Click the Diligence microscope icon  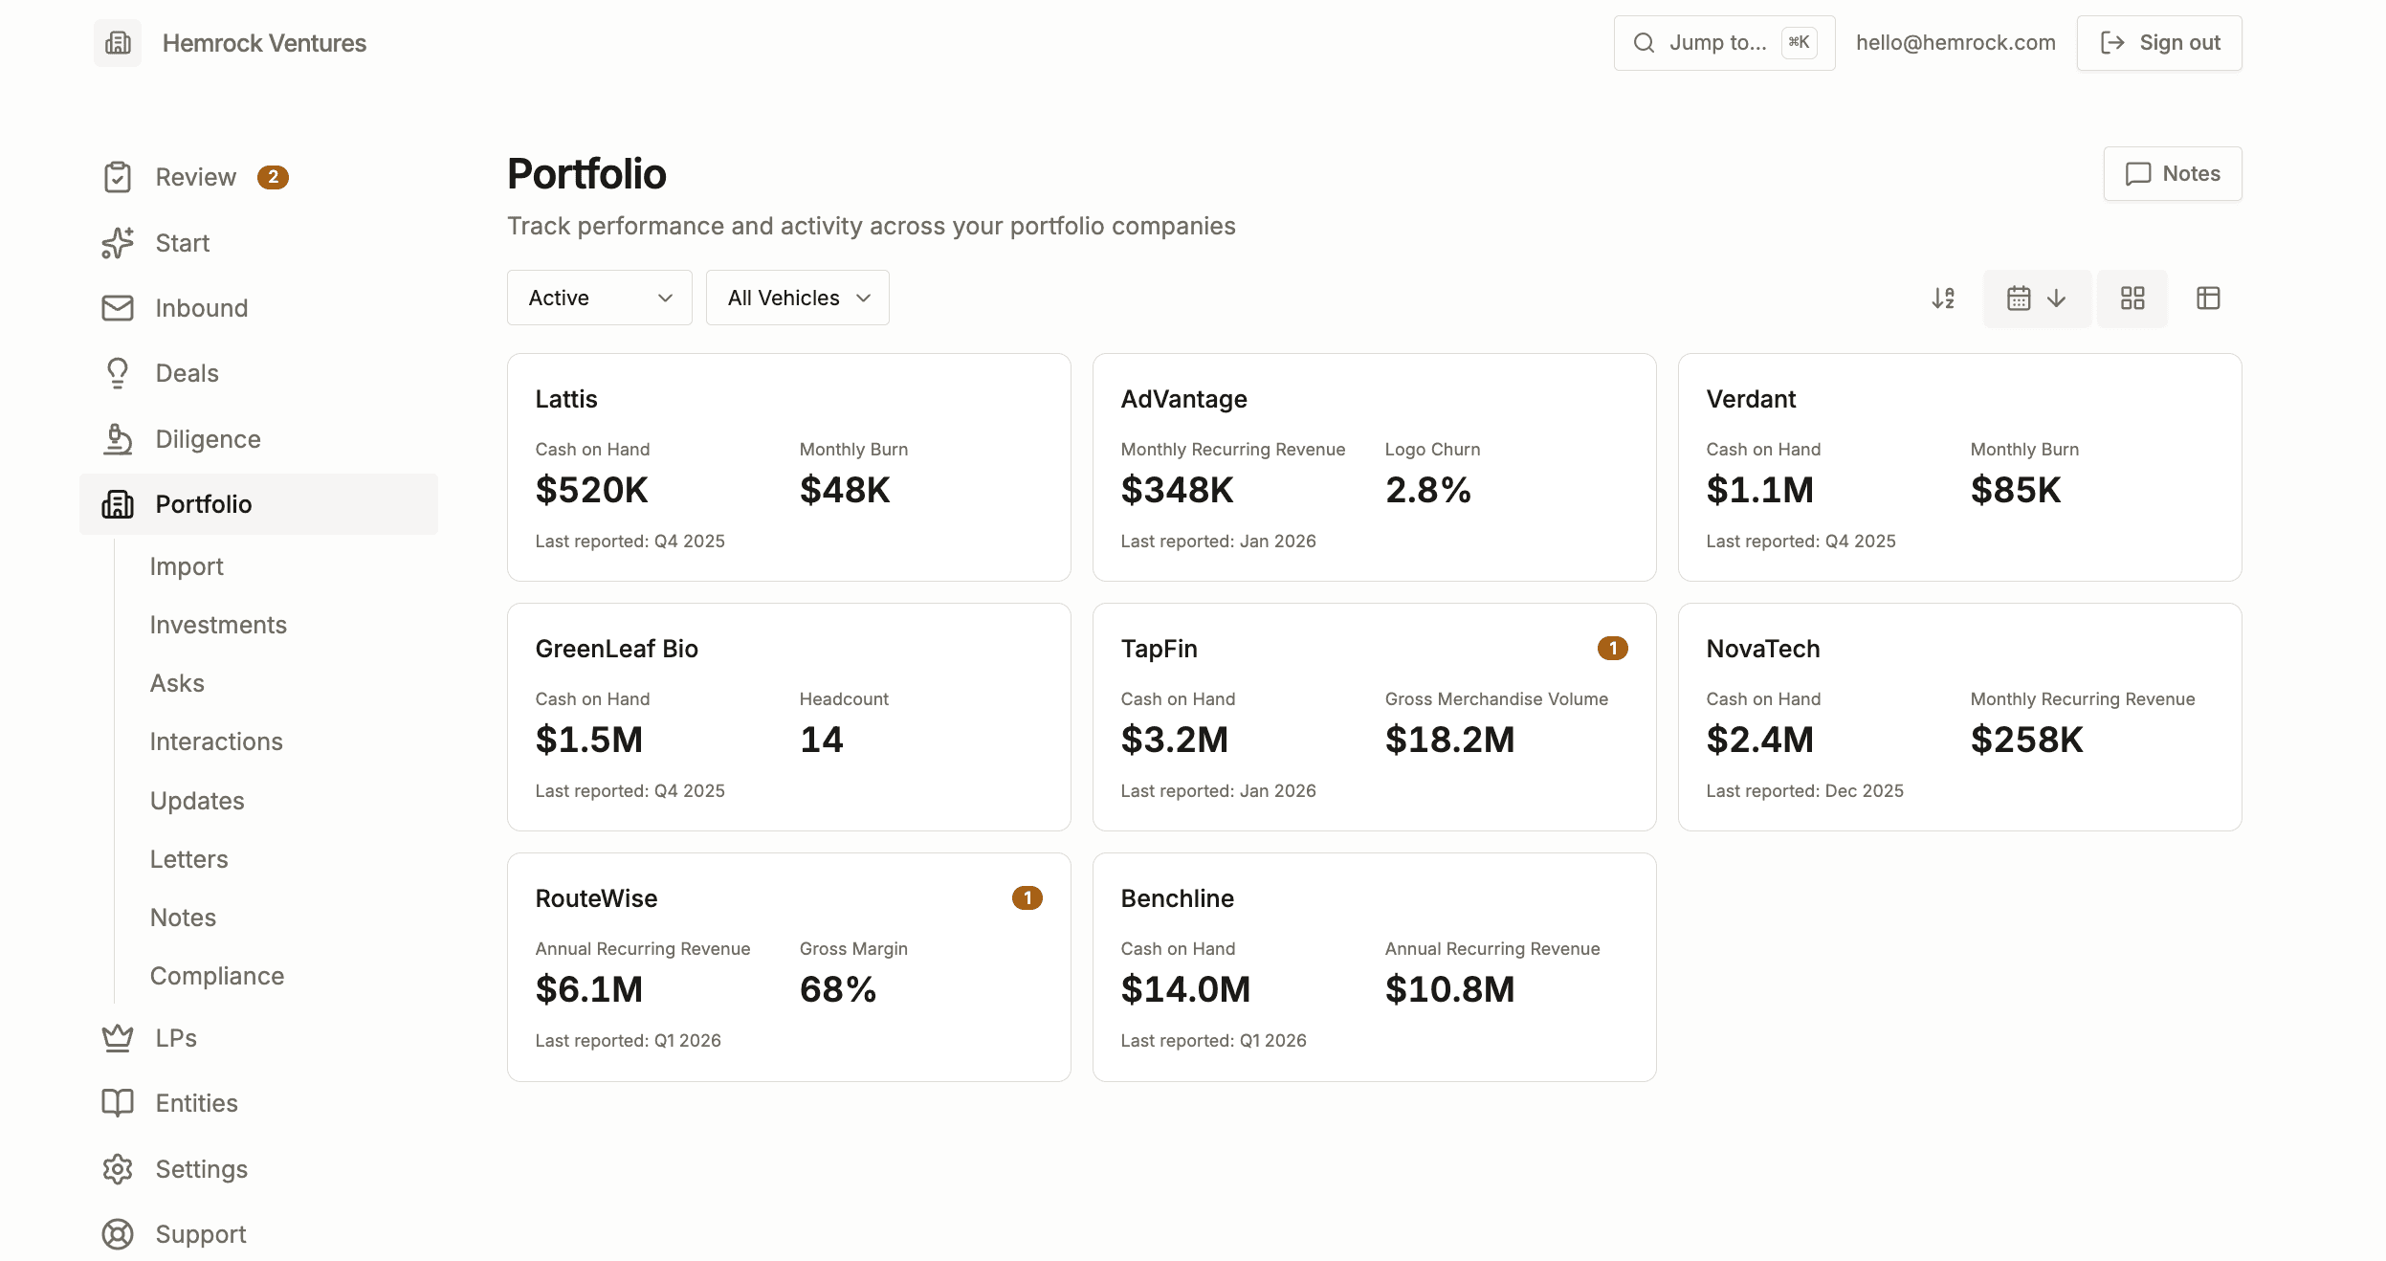(x=118, y=439)
